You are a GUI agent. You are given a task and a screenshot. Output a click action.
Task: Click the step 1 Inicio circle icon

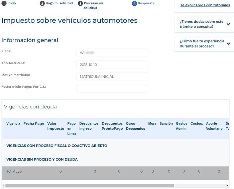(4, 3)
